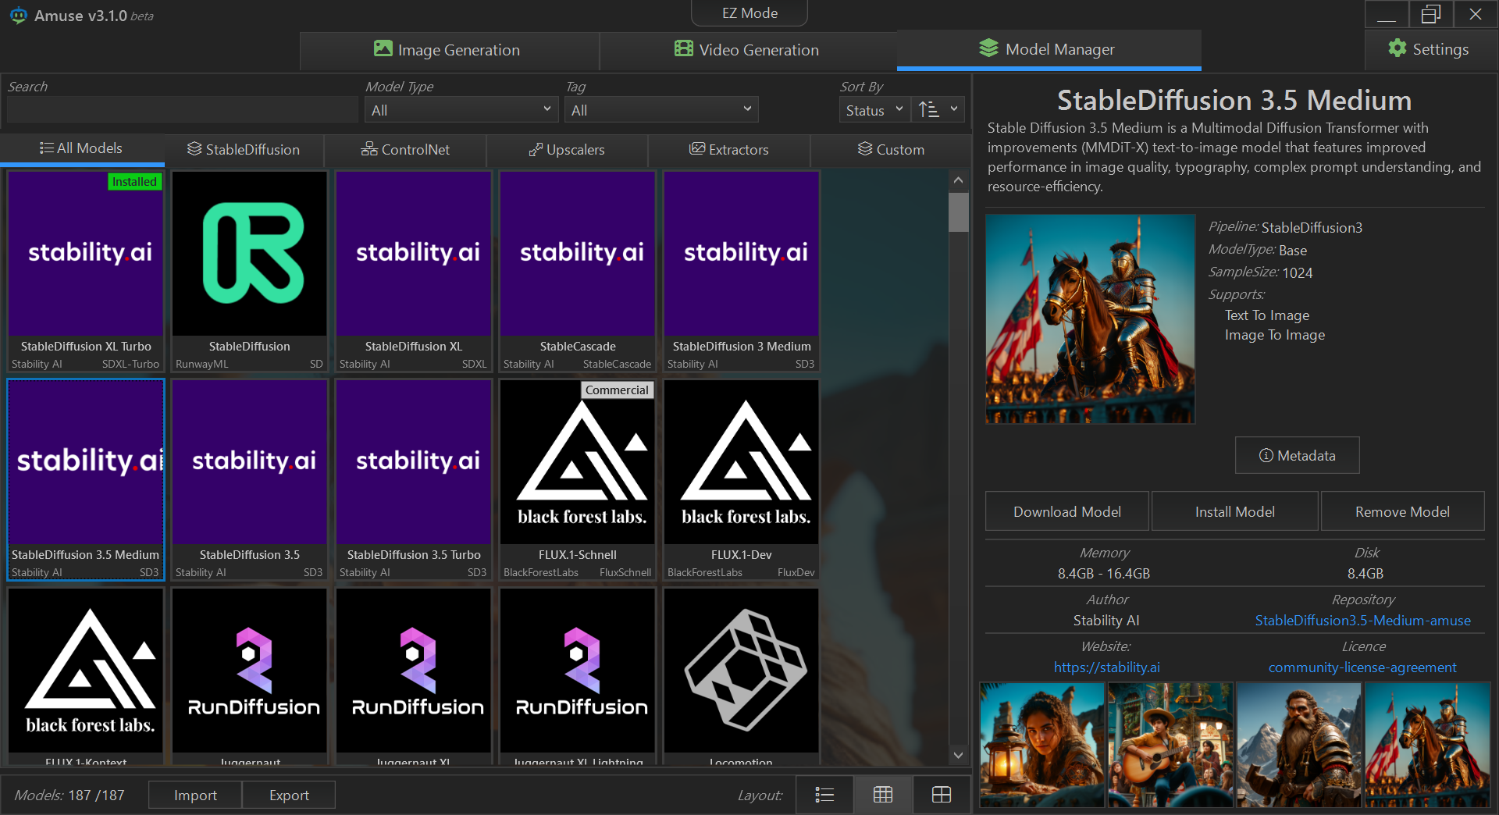Viewport: 1499px width, 815px height.
Task: Open the StableDiffusion3.5-Medium-amuse repository link
Action: (x=1363, y=621)
